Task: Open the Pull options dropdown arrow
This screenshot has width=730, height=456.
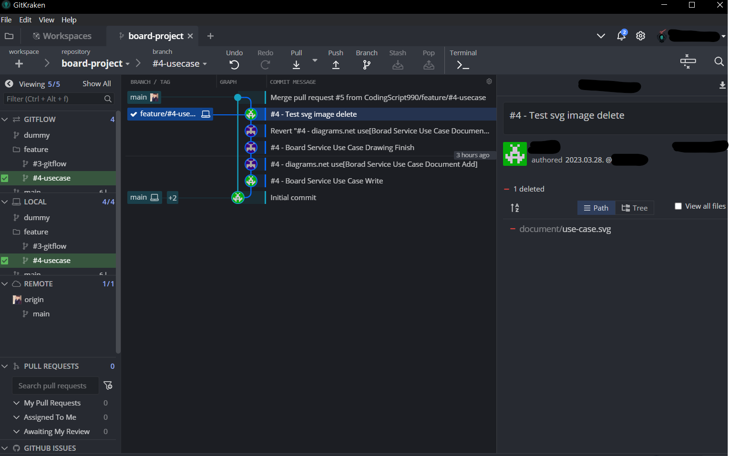Action: tap(315, 61)
